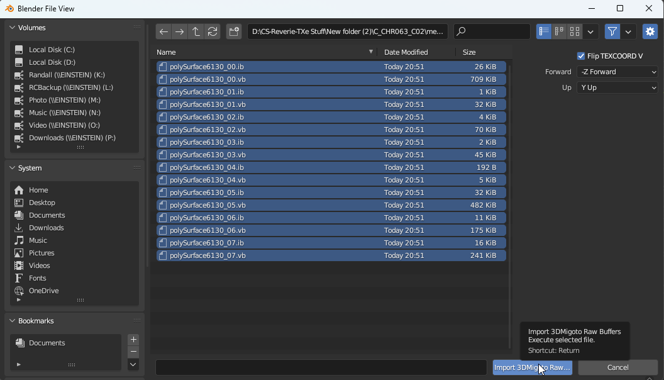
Task: Select file polySurface6130_05.ib
Action: point(331,193)
